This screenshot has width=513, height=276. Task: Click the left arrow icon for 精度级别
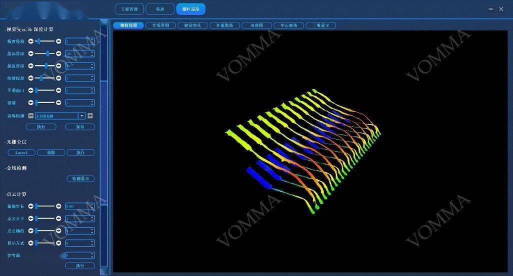pos(30,41)
